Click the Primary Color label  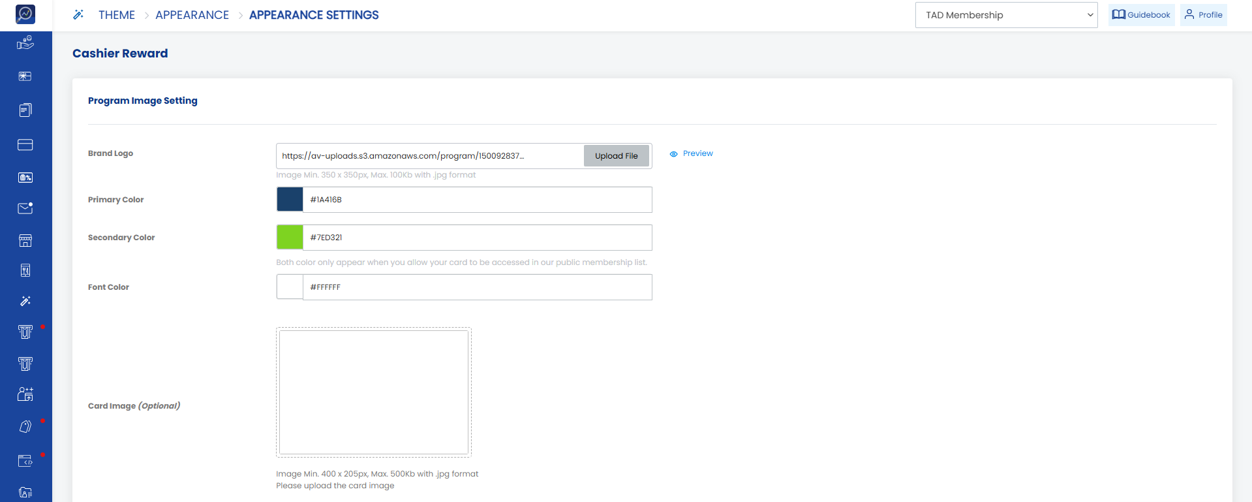(x=116, y=200)
